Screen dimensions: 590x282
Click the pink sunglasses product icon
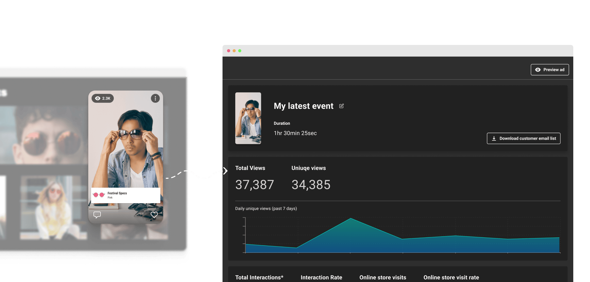99,195
